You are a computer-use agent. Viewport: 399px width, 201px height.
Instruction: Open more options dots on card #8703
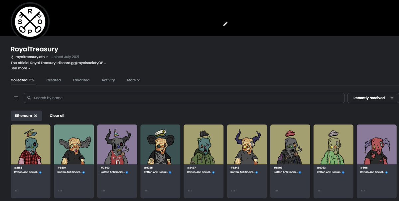pyautogui.click(x=276, y=191)
